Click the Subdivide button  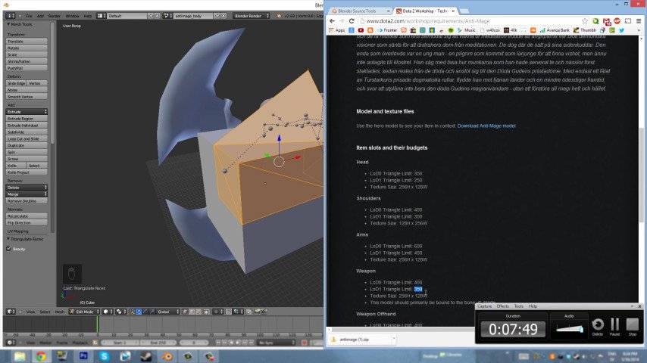tap(27, 132)
